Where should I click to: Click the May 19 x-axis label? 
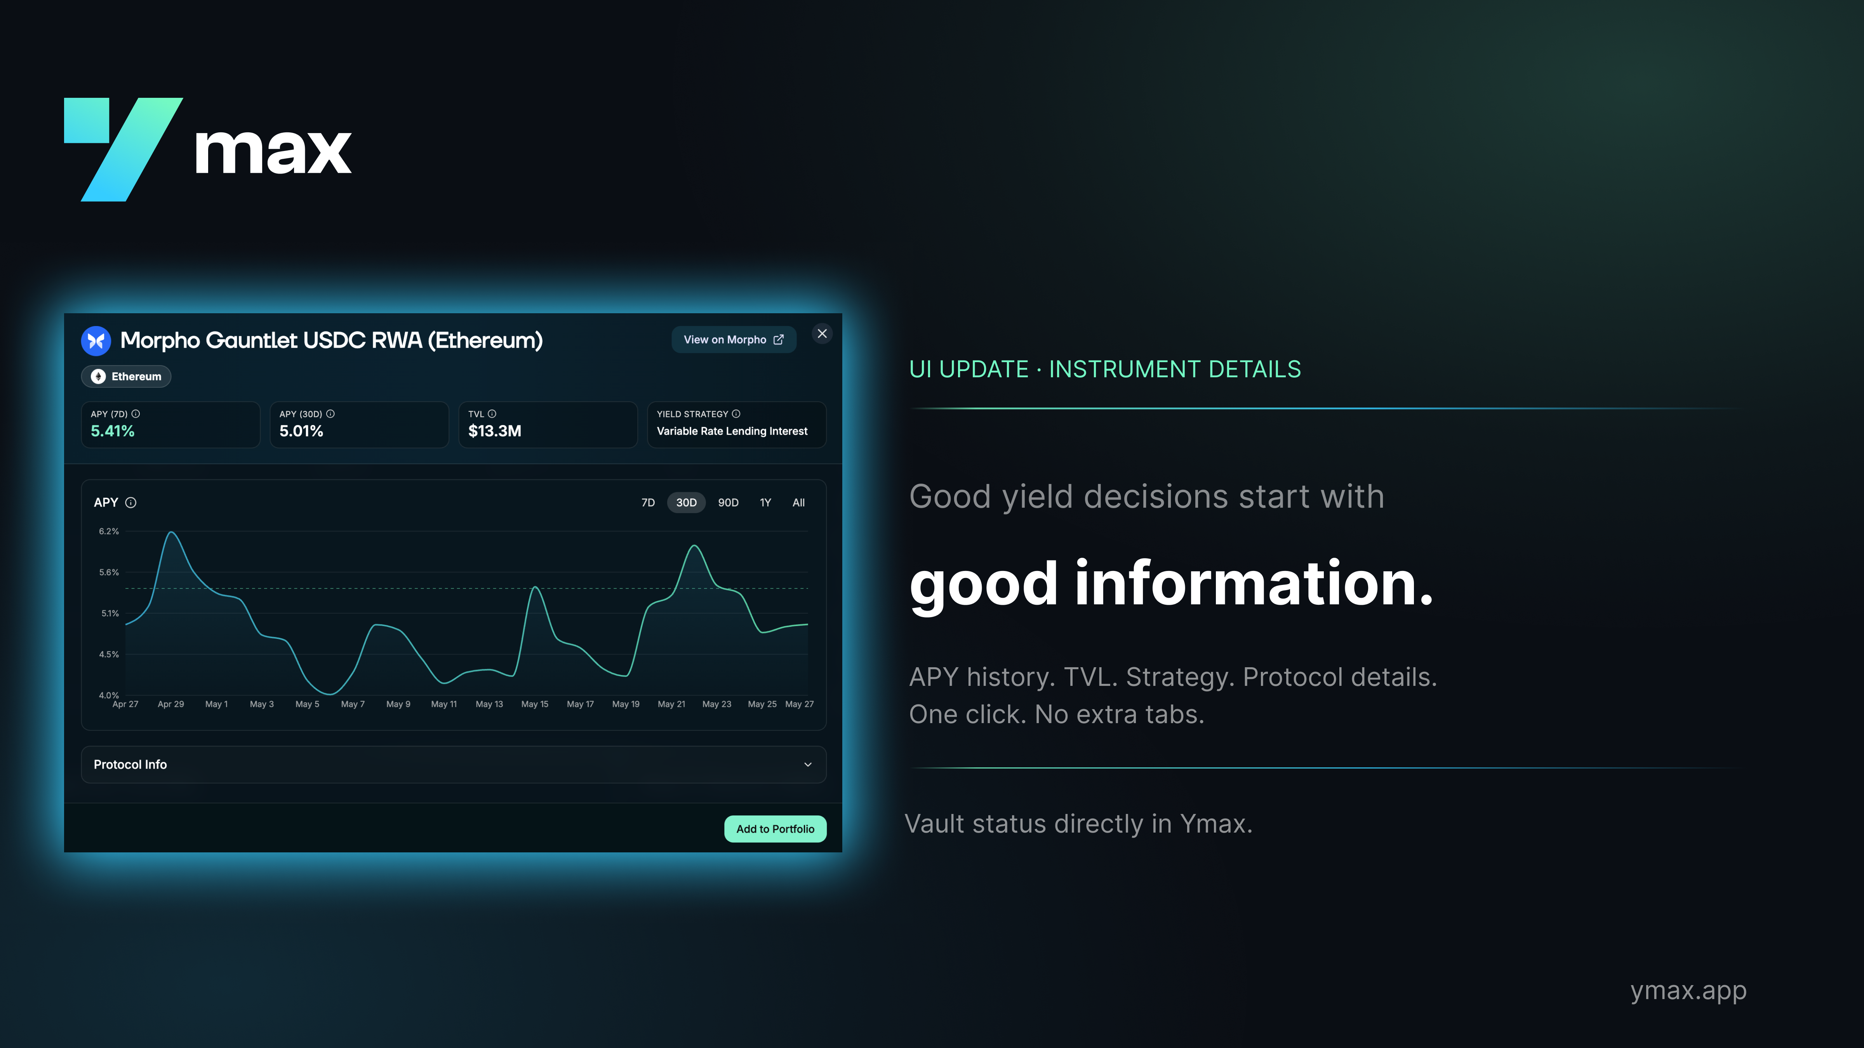(x=626, y=704)
